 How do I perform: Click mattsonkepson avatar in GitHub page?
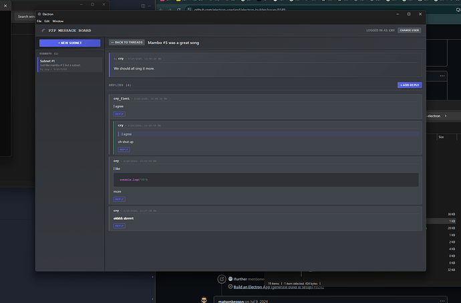[204, 300]
